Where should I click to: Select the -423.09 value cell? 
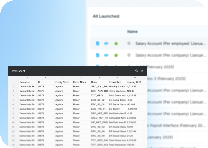point(135,104)
